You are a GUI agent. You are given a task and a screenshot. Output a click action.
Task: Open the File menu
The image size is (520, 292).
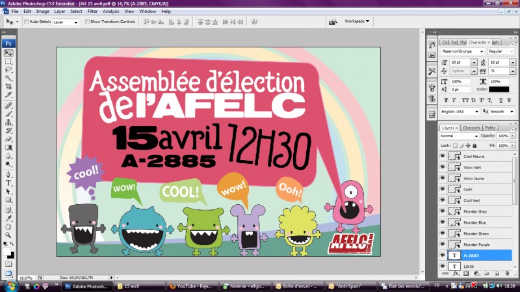[x=15, y=11]
